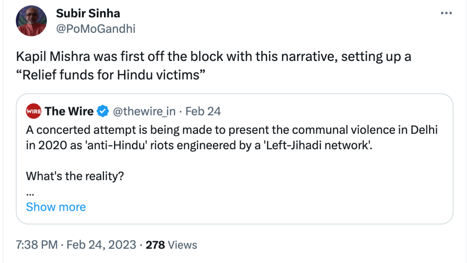Click The Wire's red logo icon

pyautogui.click(x=34, y=111)
